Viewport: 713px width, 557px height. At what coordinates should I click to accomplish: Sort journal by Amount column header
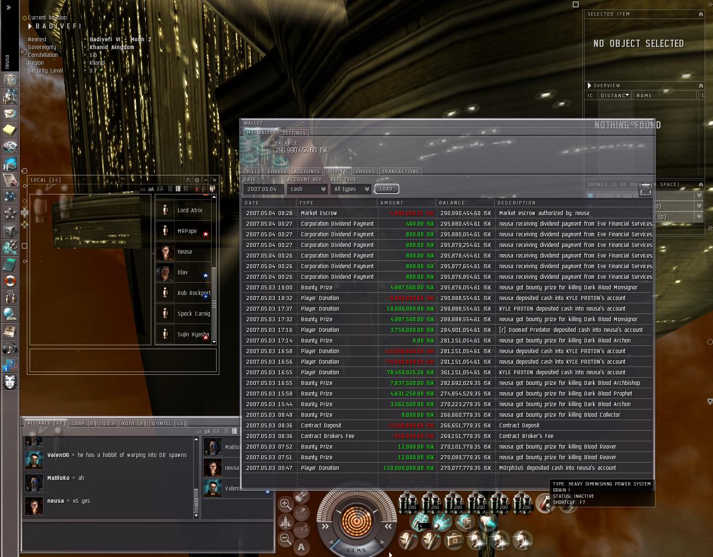point(407,203)
